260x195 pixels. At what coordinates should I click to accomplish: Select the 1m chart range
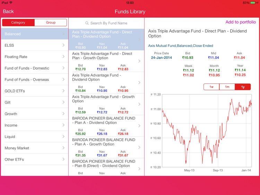227,87
